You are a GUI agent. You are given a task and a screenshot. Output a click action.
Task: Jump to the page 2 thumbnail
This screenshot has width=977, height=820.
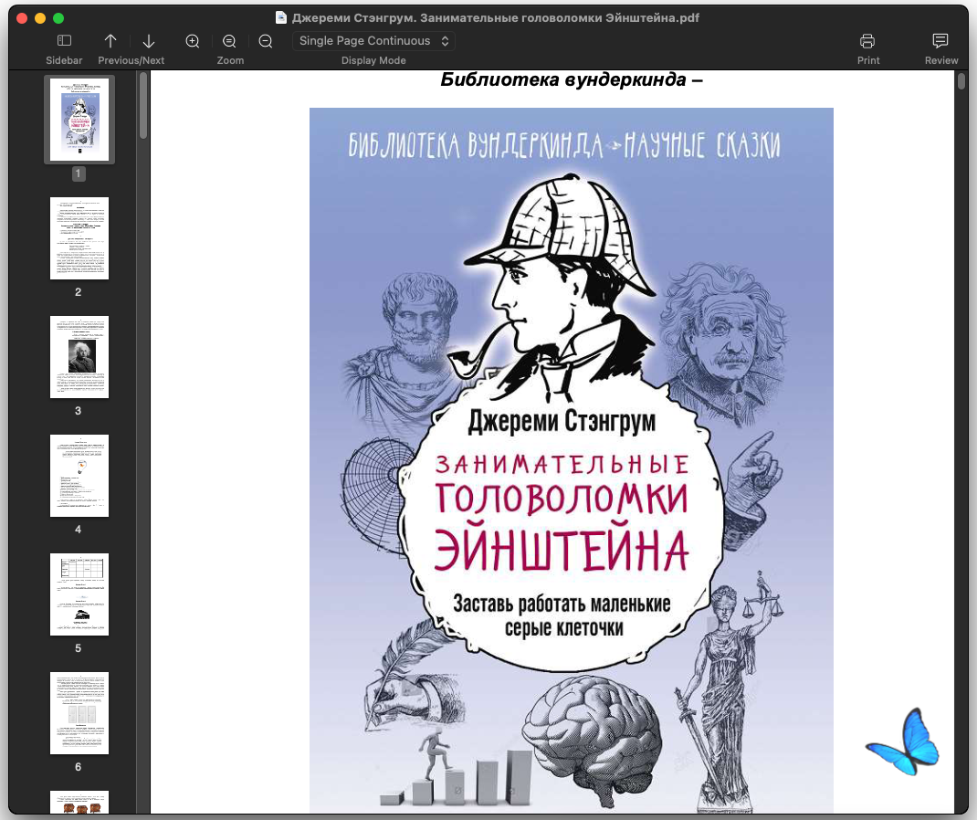pyautogui.click(x=79, y=238)
